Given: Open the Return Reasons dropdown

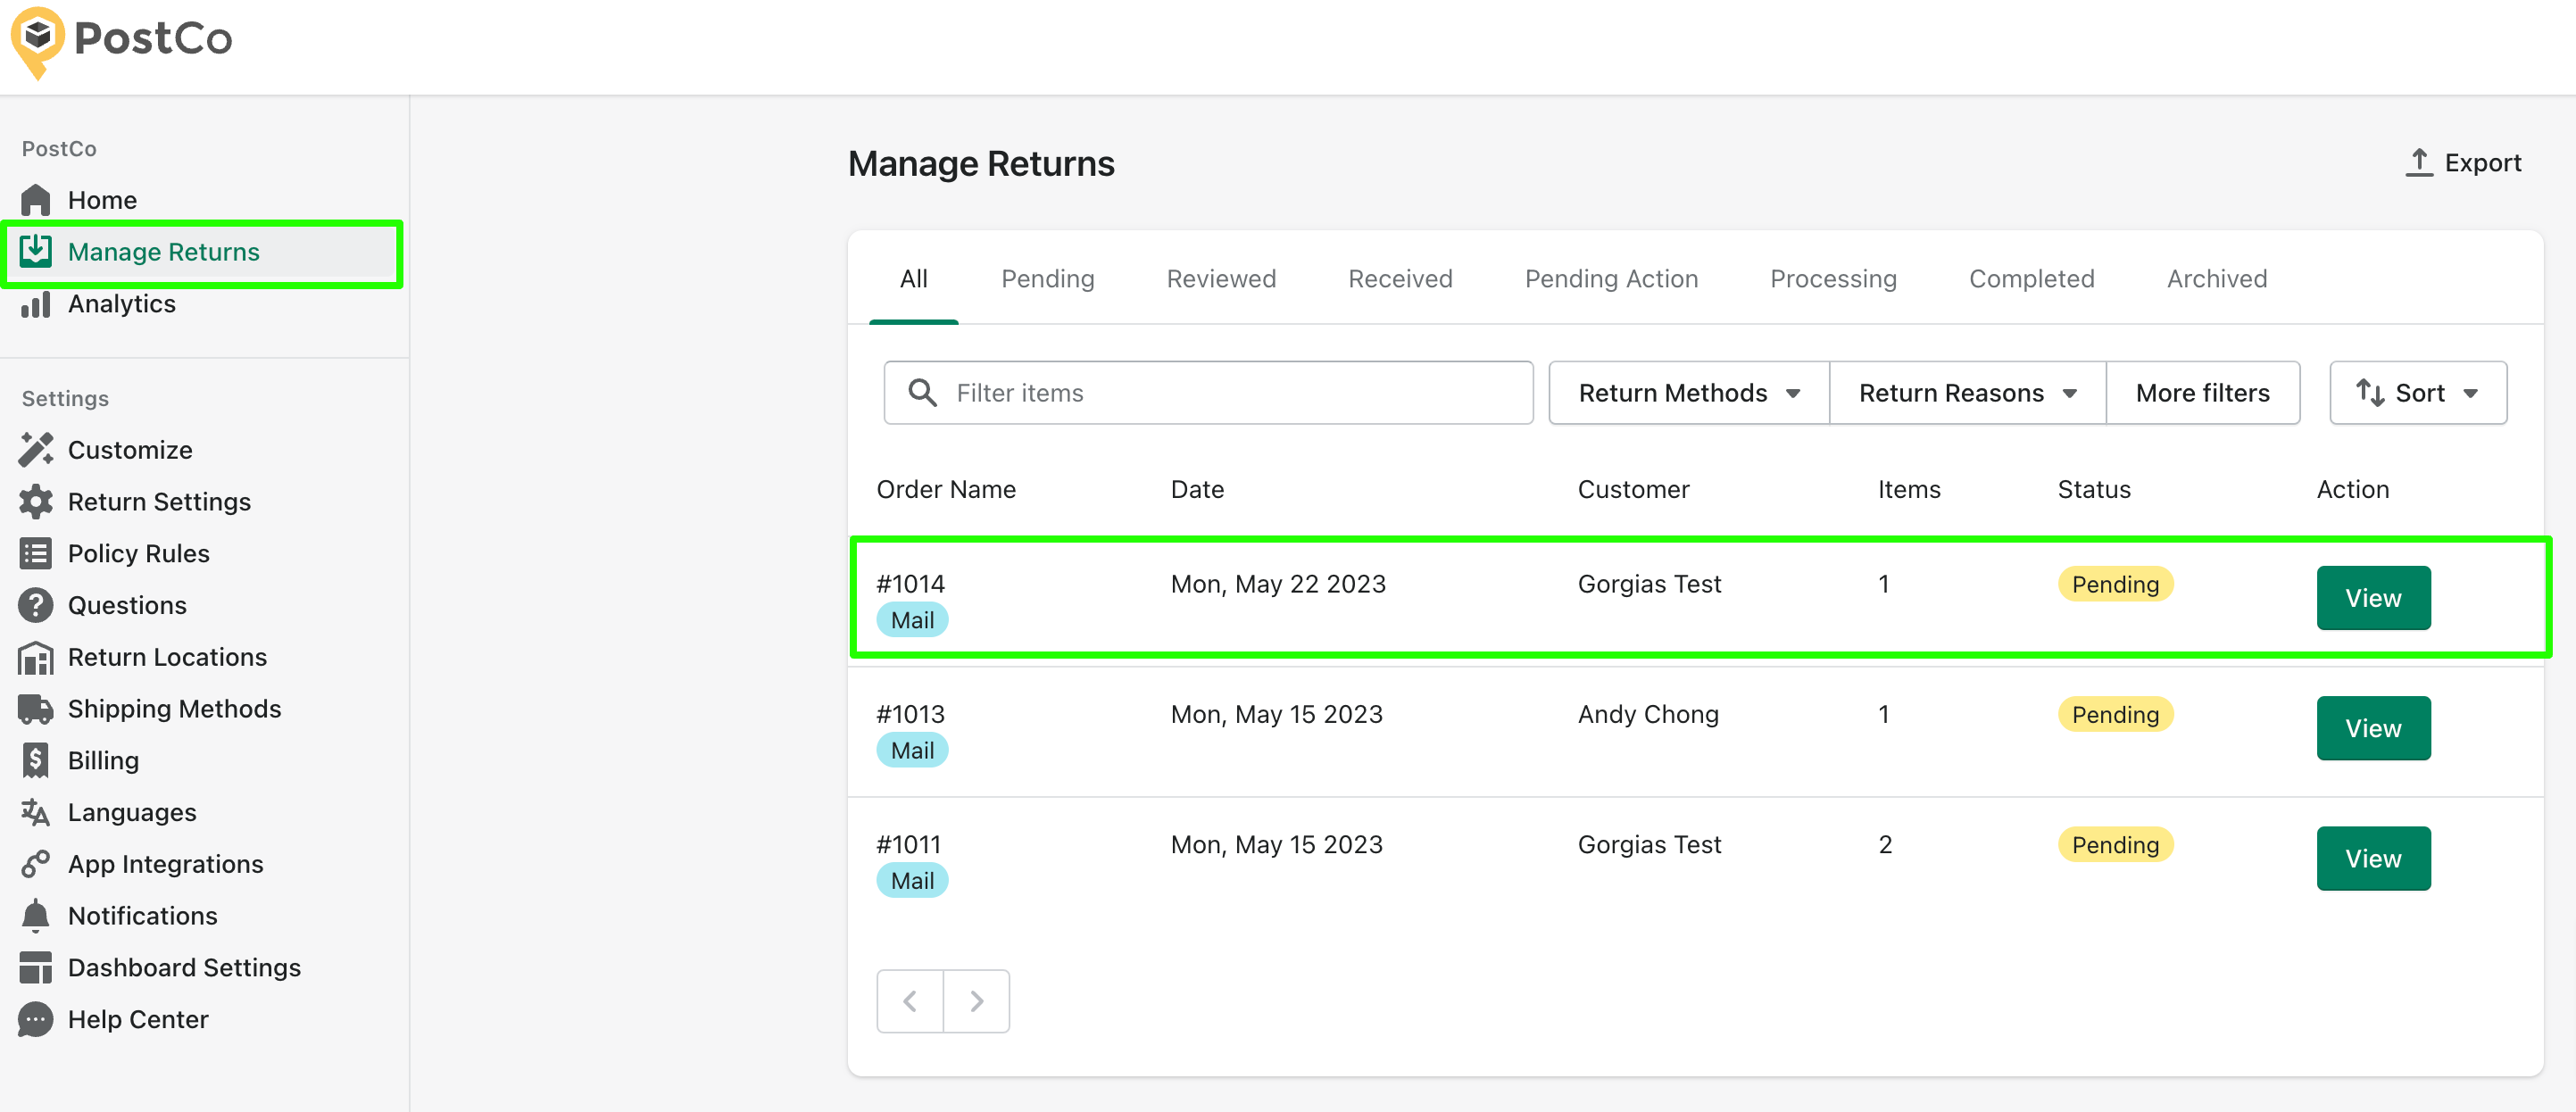Looking at the screenshot, I should coord(1967,393).
